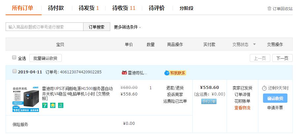
Task: Tick the 全选 select-all checkbox
Action: click(14, 58)
